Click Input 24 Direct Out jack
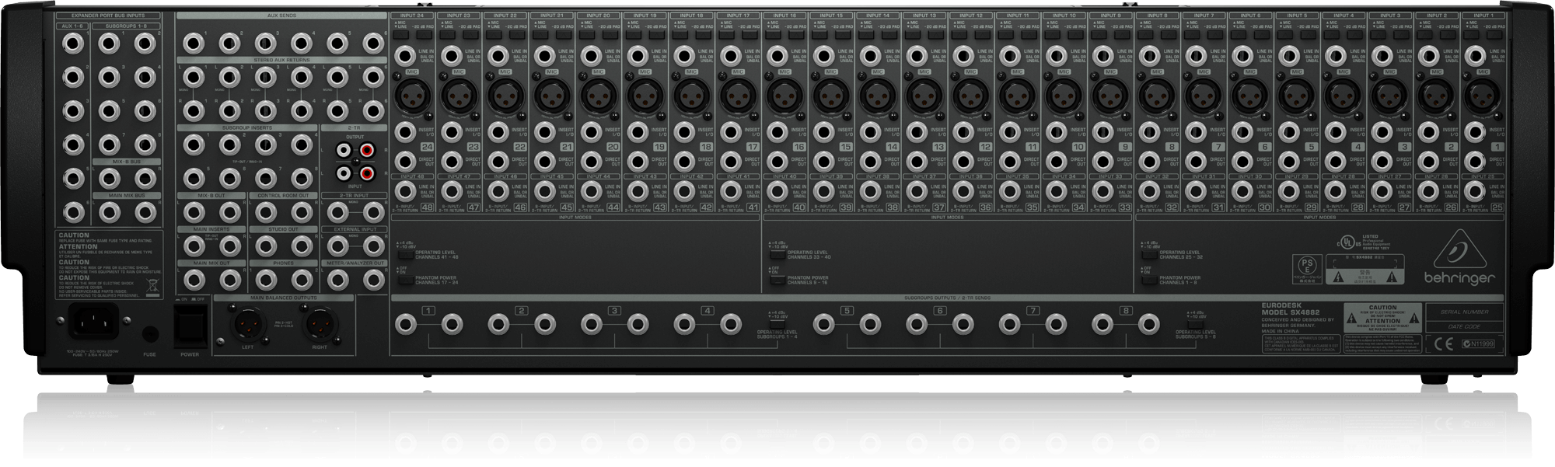This screenshot has width=1555, height=467. (x=404, y=162)
